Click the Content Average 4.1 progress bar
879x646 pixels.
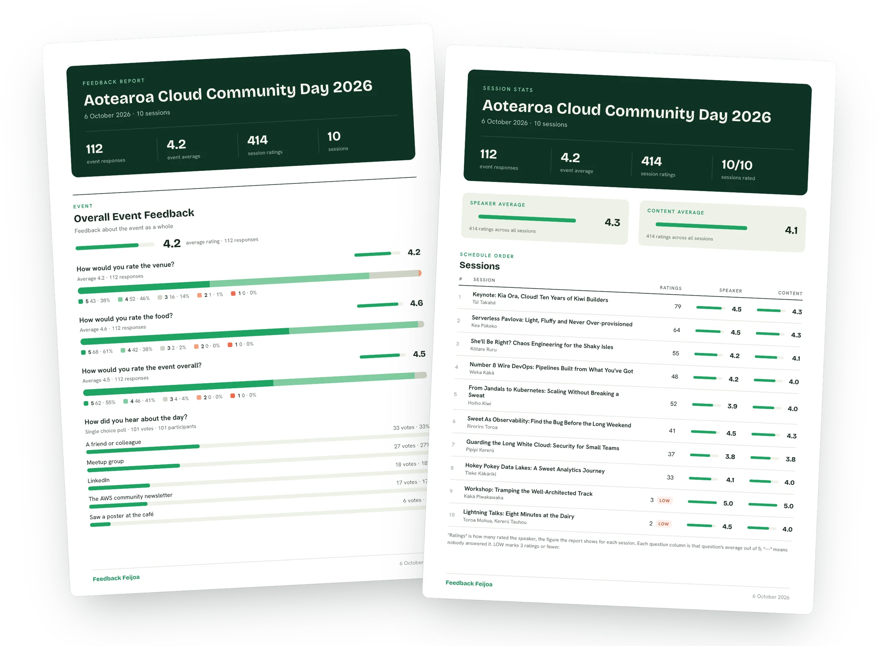click(701, 226)
